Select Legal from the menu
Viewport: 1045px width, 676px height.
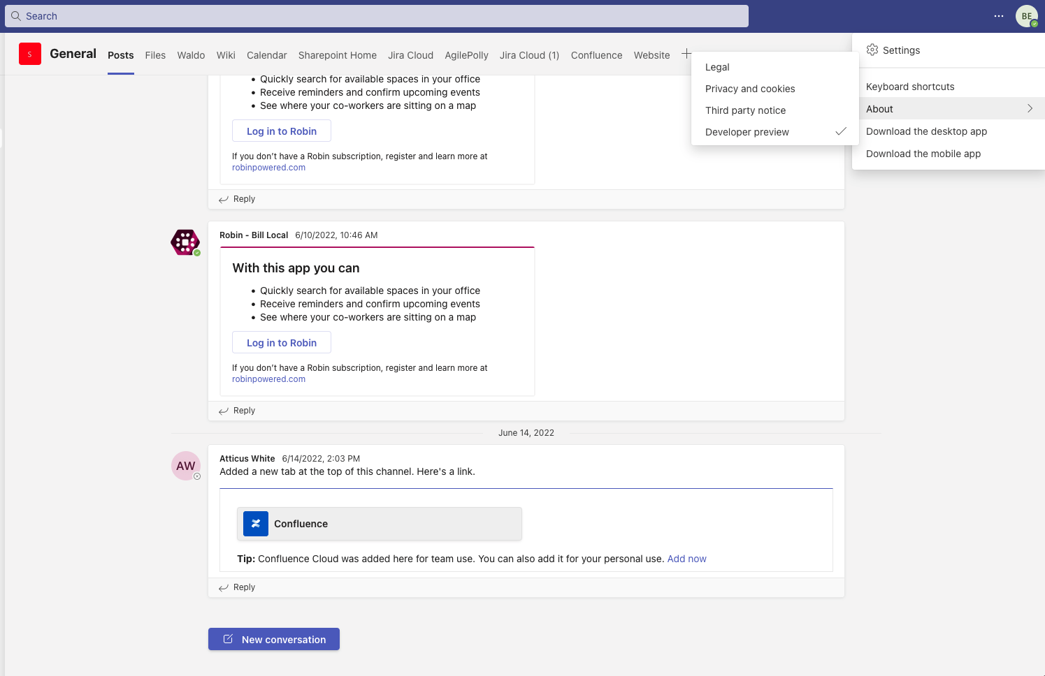tap(717, 67)
